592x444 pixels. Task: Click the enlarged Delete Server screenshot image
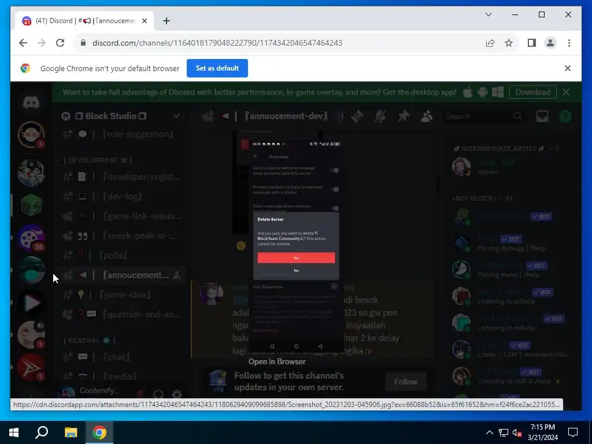coord(296,246)
